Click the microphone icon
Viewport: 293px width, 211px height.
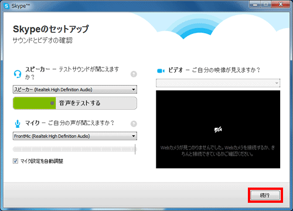18,124
